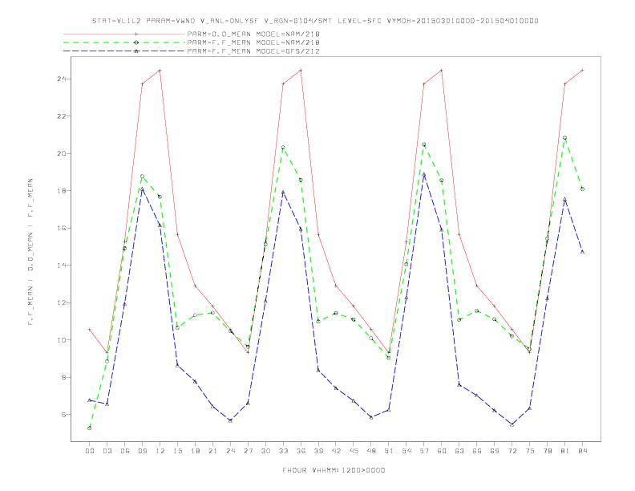635x491 pixels.
Task: Click y-axis tick label 14
Action: pyautogui.click(x=62, y=266)
